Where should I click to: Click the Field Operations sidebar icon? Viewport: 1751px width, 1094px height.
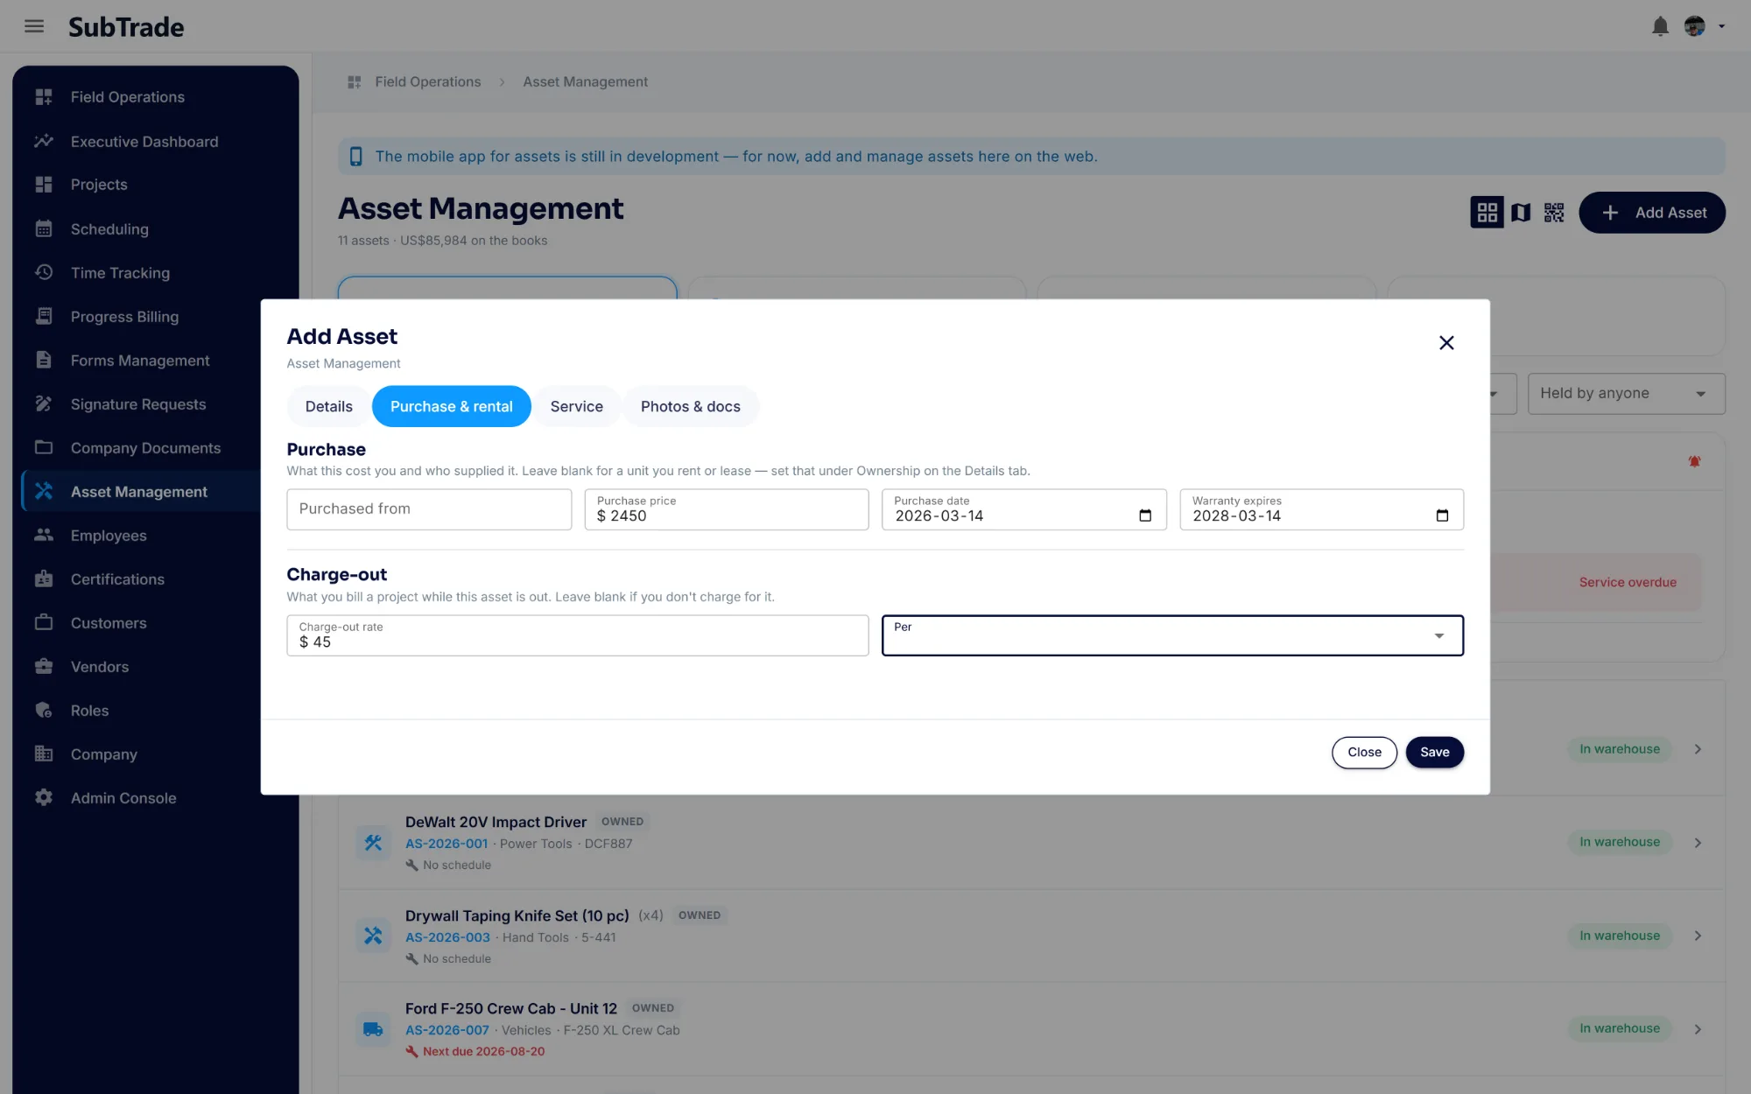(x=44, y=97)
